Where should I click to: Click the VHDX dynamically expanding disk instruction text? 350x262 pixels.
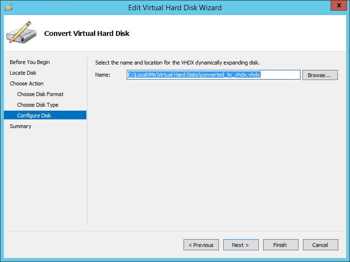[177, 63]
